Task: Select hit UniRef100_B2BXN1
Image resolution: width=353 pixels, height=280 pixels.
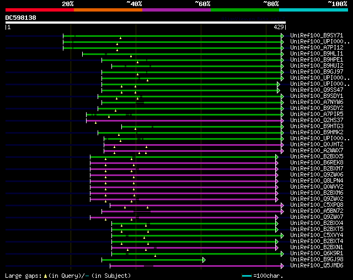Action: coord(317,248)
